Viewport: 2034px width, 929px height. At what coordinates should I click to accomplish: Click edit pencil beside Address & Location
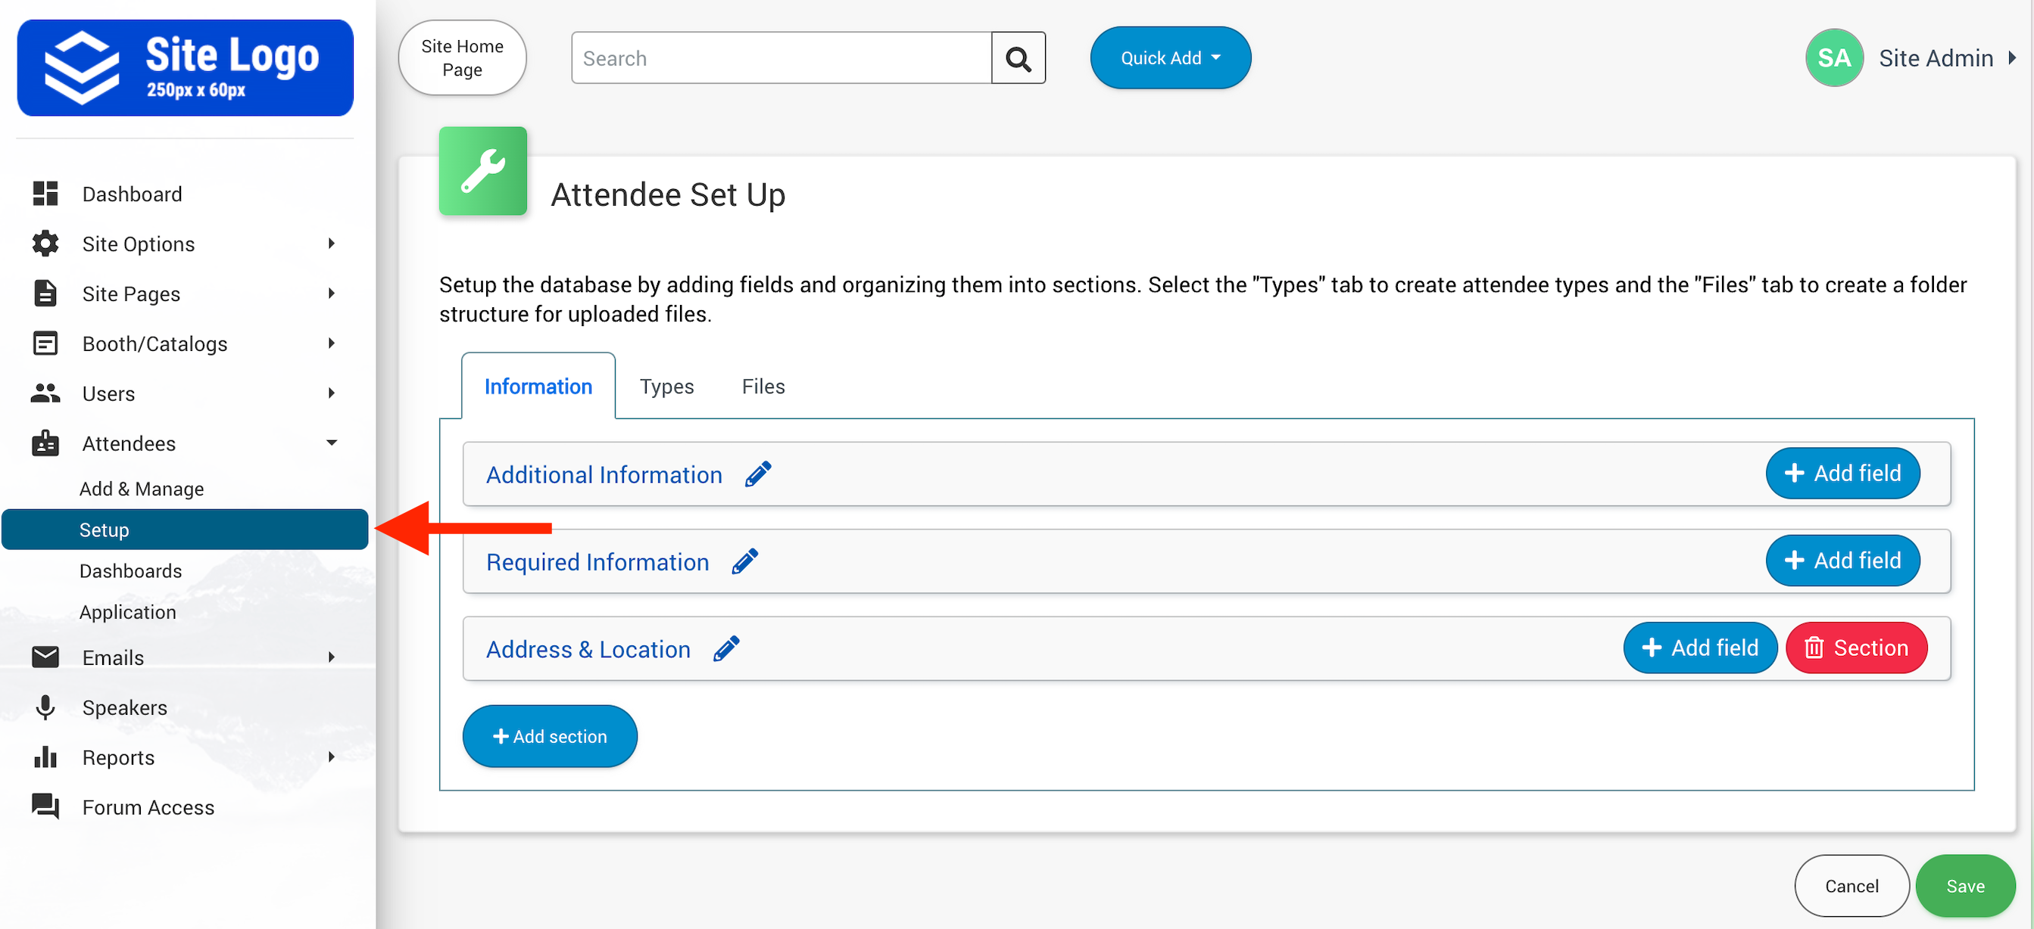pyautogui.click(x=725, y=648)
